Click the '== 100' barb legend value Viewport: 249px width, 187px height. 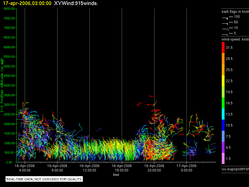pyautogui.click(x=234, y=17)
